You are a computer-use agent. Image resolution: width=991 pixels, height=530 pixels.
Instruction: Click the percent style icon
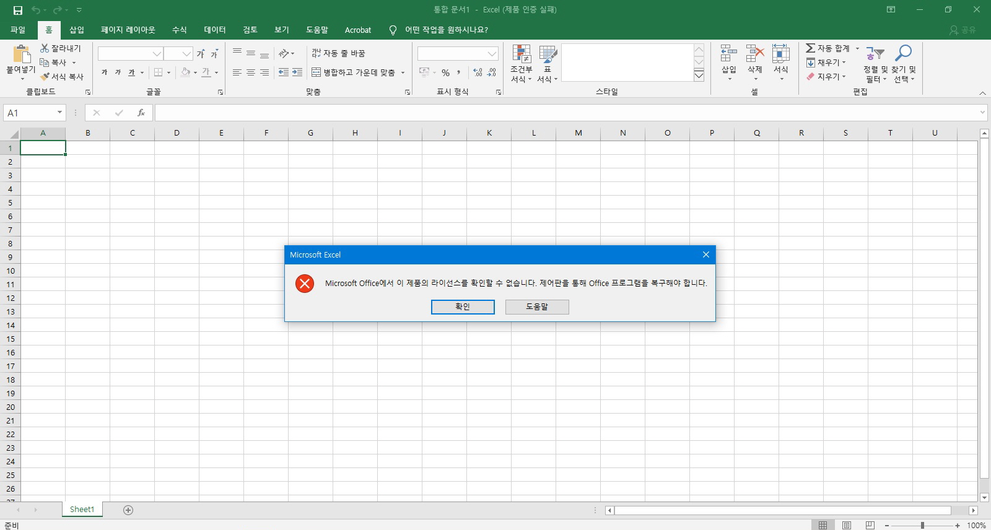[x=445, y=72]
